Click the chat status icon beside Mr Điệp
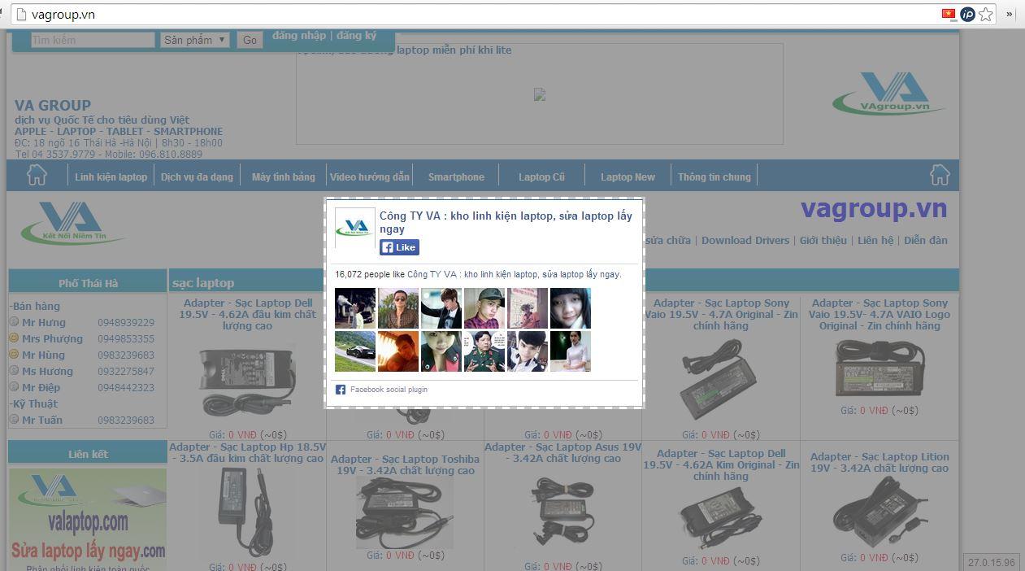 [x=14, y=387]
